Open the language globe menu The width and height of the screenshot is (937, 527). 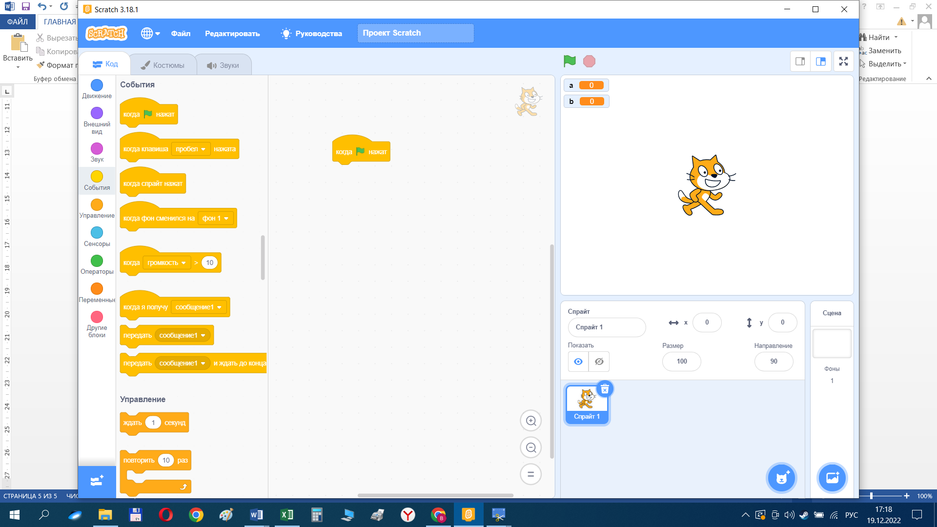coord(150,33)
